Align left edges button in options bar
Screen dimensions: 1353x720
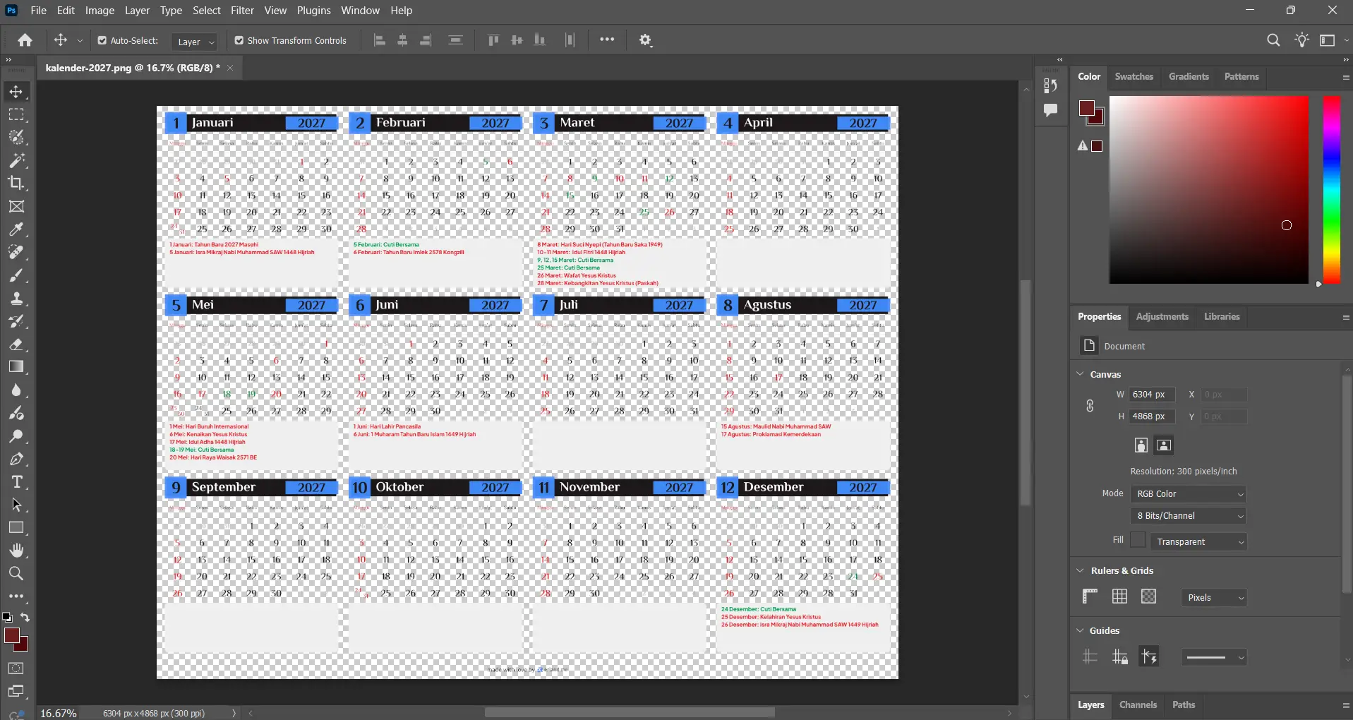tap(380, 40)
